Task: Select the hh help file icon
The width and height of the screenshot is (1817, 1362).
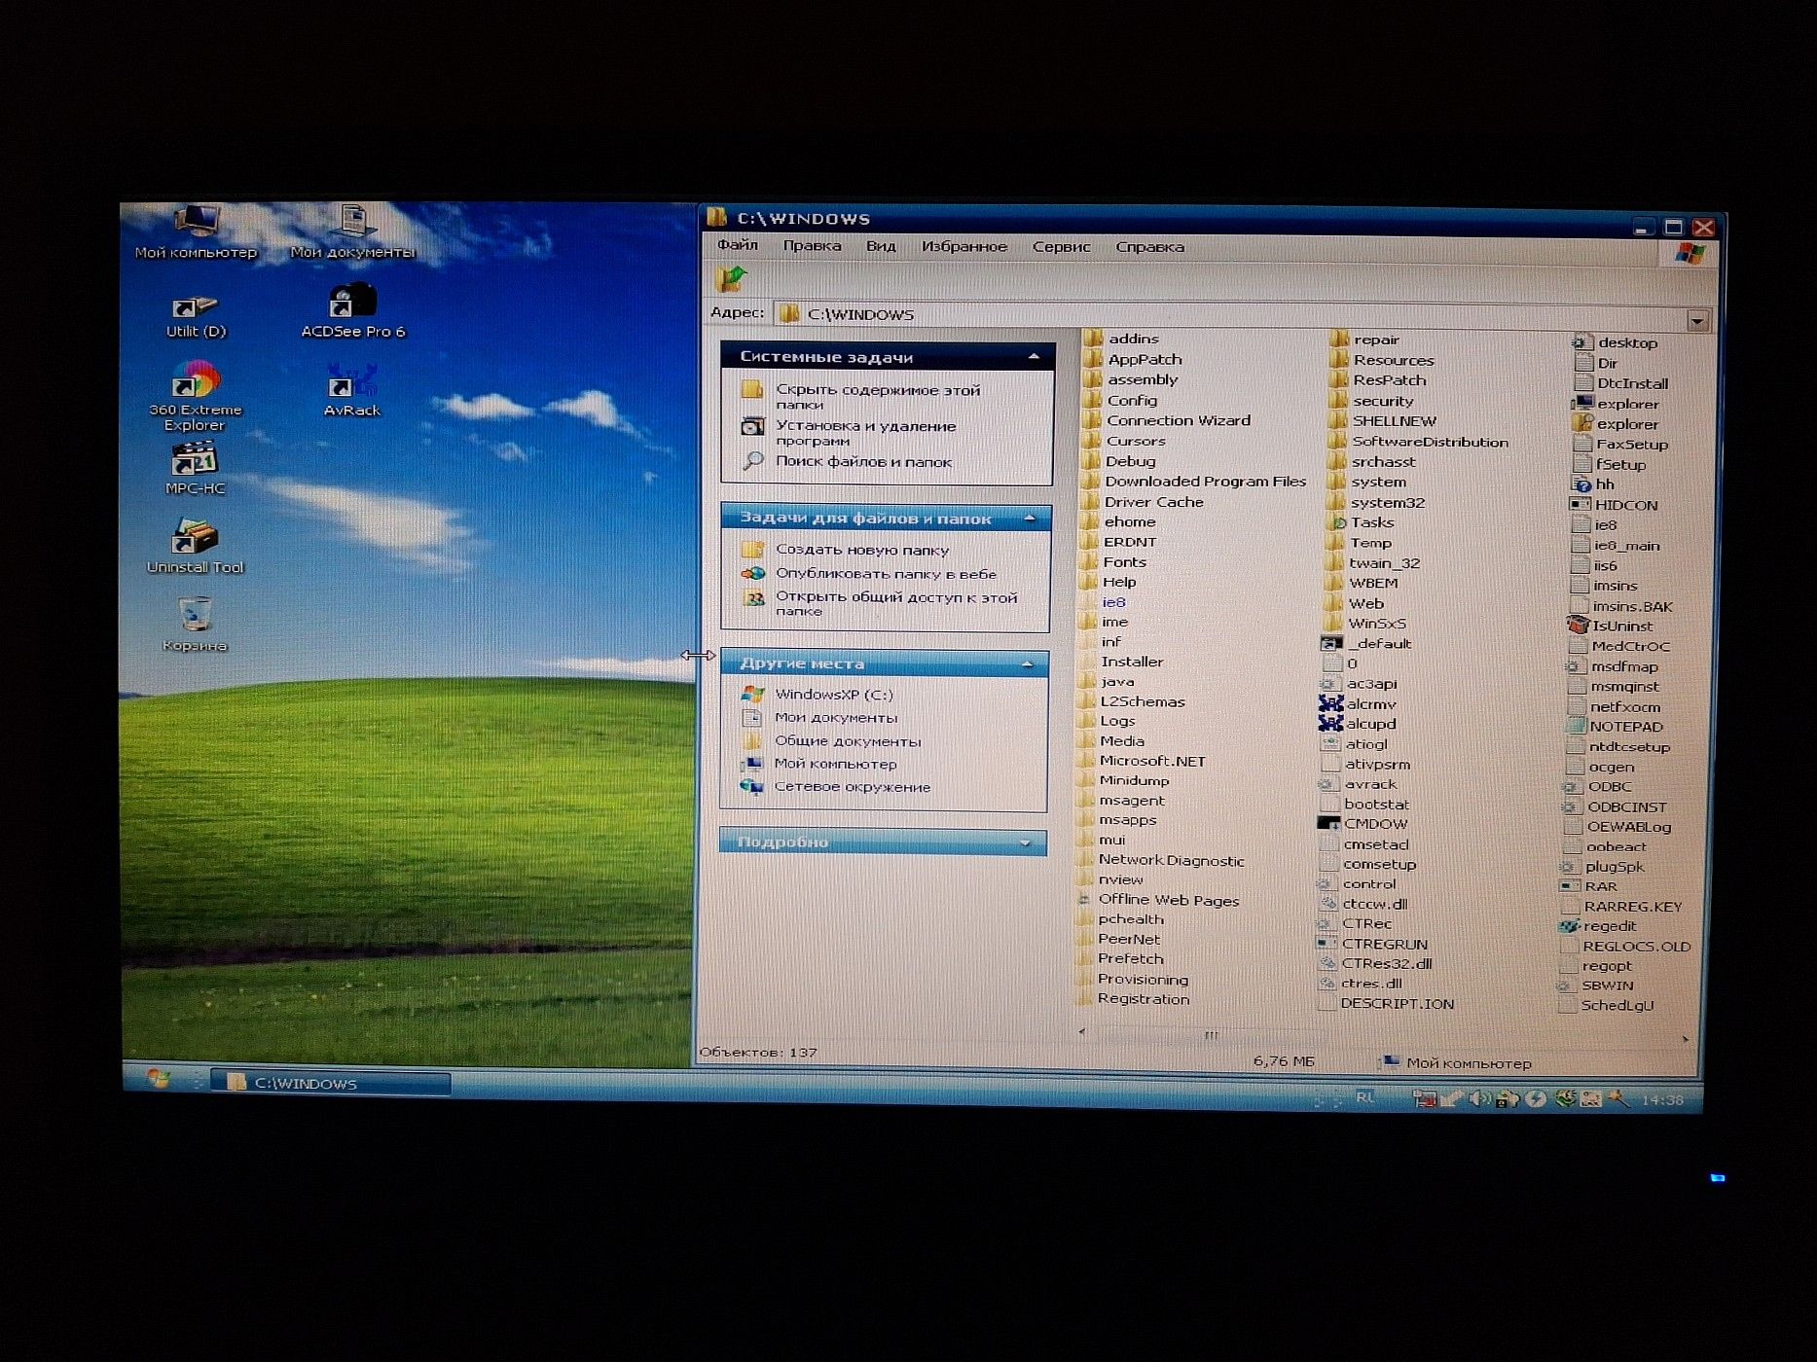Action: tap(1581, 484)
